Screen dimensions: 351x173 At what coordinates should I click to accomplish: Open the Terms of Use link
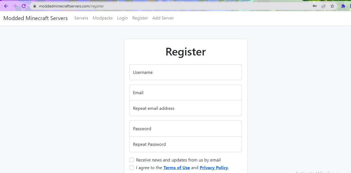point(177,168)
